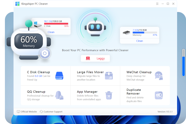Click the blue Memory usage bar

point(145,33)
